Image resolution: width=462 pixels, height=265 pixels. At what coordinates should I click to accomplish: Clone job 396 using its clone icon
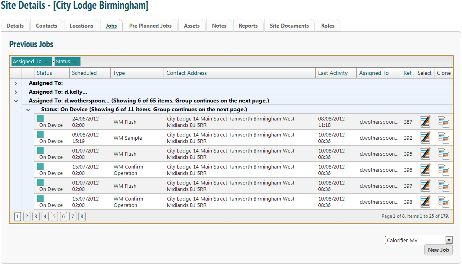(444, 170)
